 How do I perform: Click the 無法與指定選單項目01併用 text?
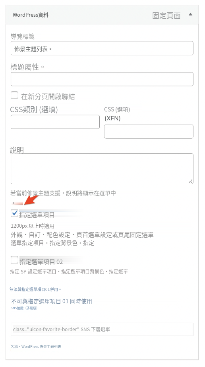pyautogui.click(x=35, y=289)
